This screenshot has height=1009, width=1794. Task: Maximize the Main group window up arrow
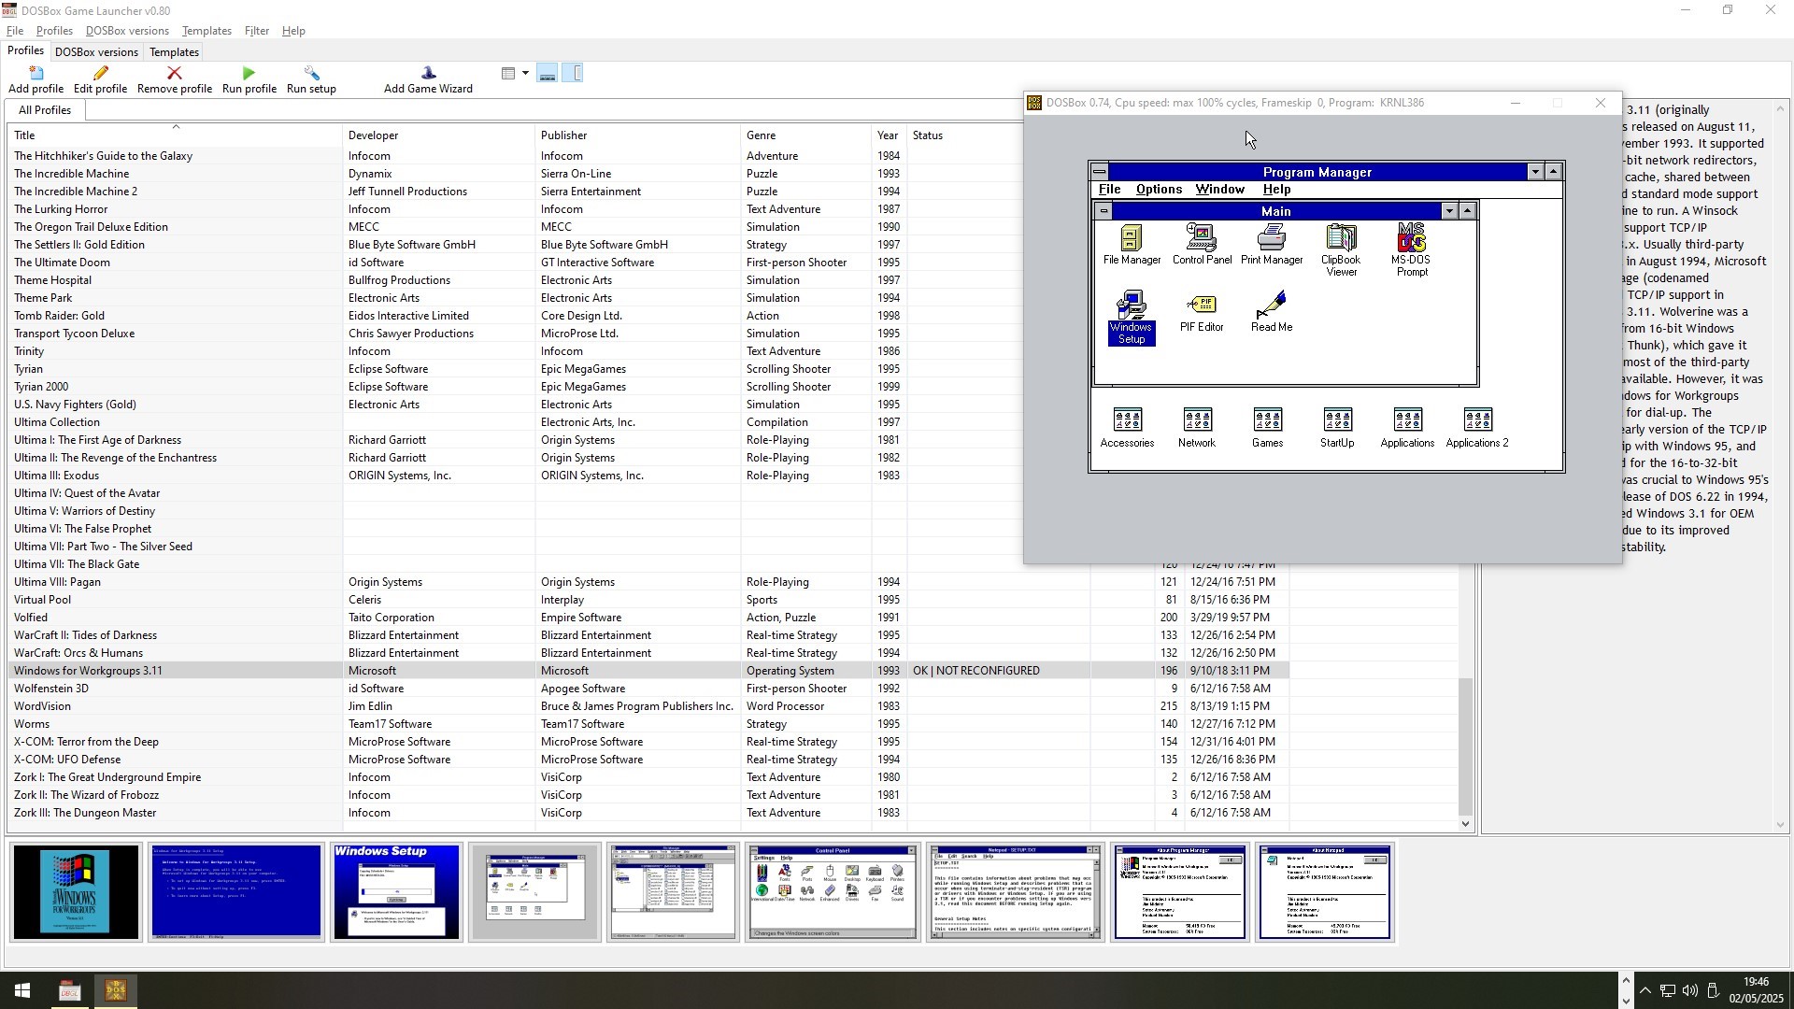coord(1467,211)
